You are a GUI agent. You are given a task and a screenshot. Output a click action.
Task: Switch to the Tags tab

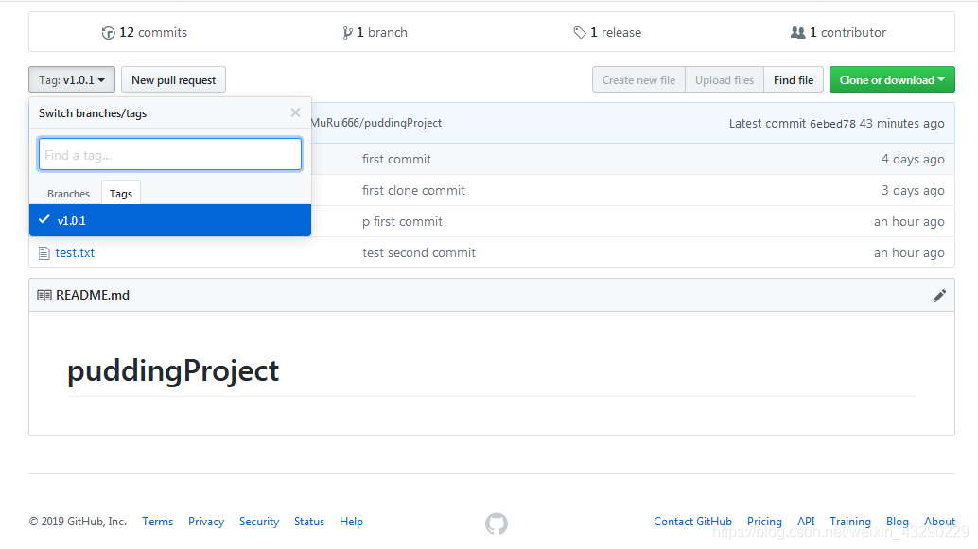pyautogui.click(x=121, y=193)
